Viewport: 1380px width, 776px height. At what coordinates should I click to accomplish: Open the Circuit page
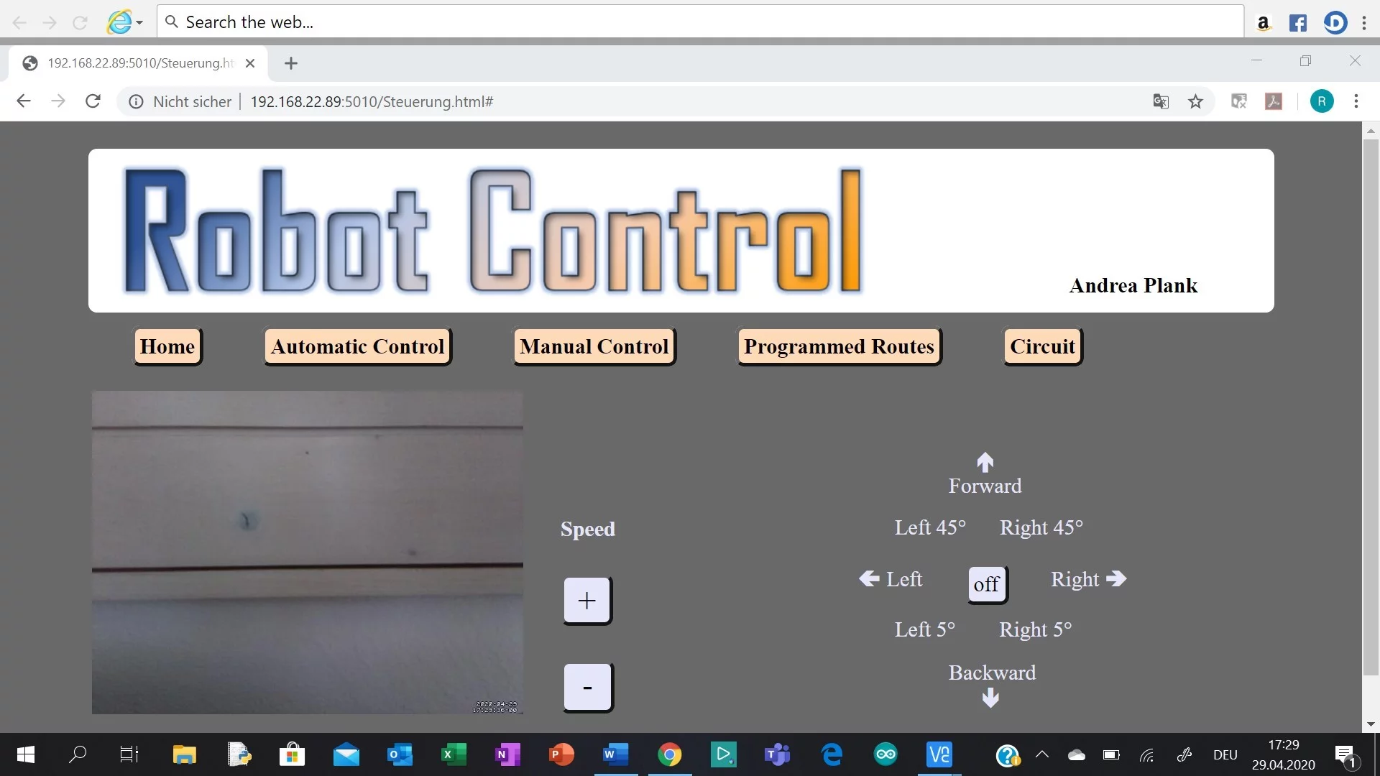click(1042, 346)
